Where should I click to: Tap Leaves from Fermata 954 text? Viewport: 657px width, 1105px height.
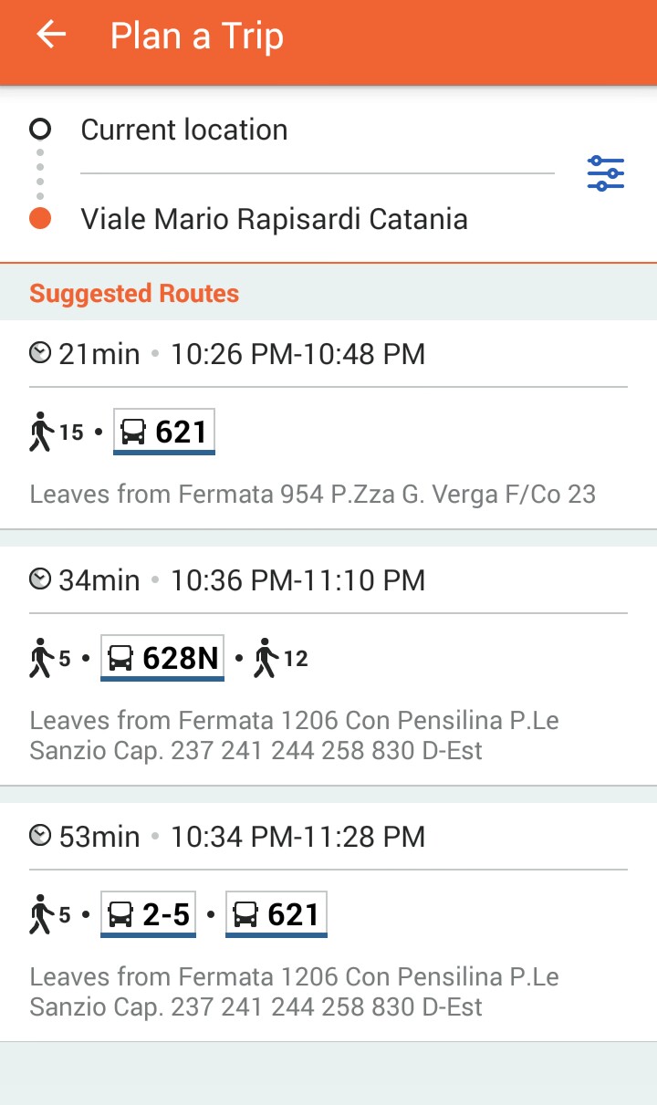pyautogui.click(x=312, y=495)
